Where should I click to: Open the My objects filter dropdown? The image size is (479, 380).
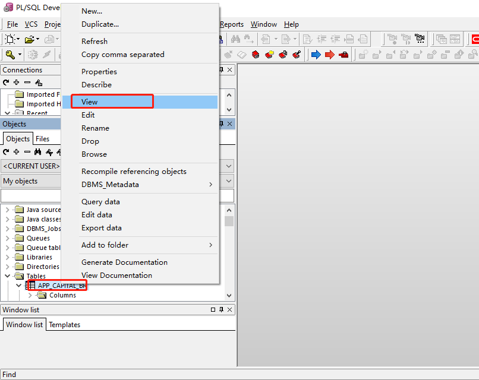coord(228,181)
